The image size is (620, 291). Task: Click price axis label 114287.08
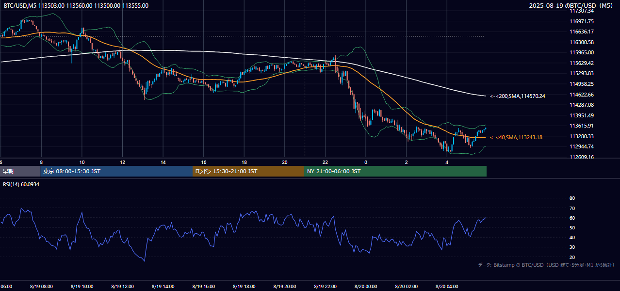(581, 105)
